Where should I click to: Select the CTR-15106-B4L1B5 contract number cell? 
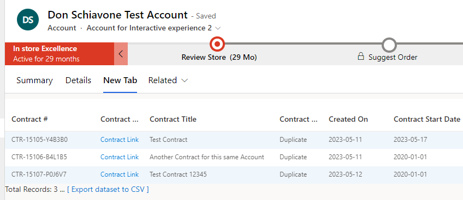39,157
